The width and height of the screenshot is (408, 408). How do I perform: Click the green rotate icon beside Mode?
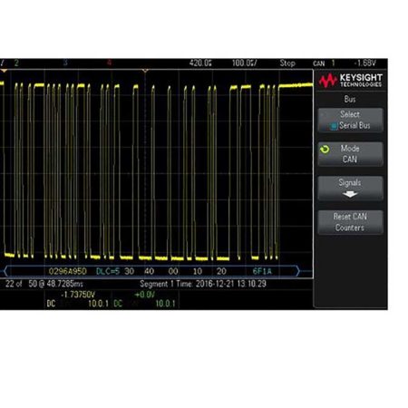click(325, 150)
